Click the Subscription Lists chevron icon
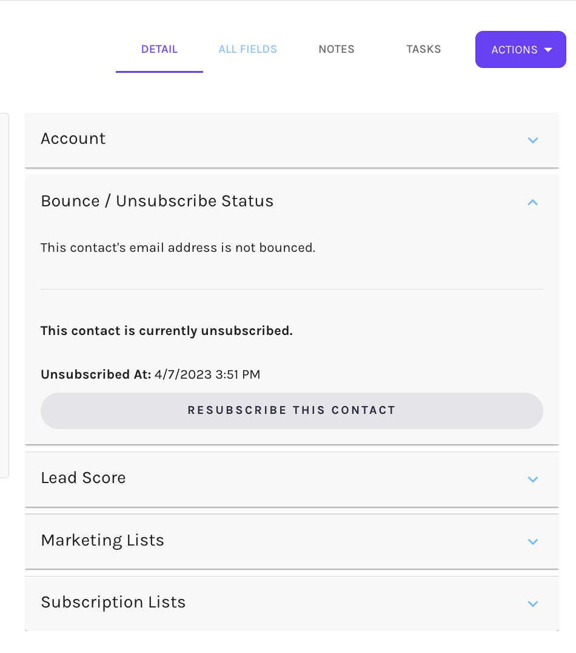Screen dimensions: 576x653 [x=533, y=604]
